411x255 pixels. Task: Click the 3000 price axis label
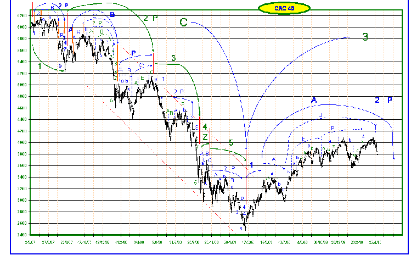click(x=23, y=201)
